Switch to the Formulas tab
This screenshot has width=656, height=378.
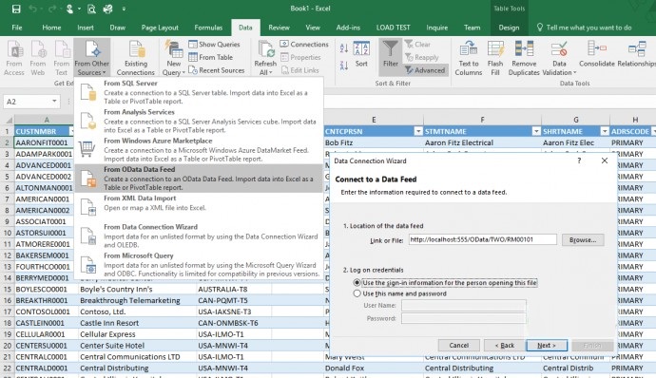click(208, 28)
